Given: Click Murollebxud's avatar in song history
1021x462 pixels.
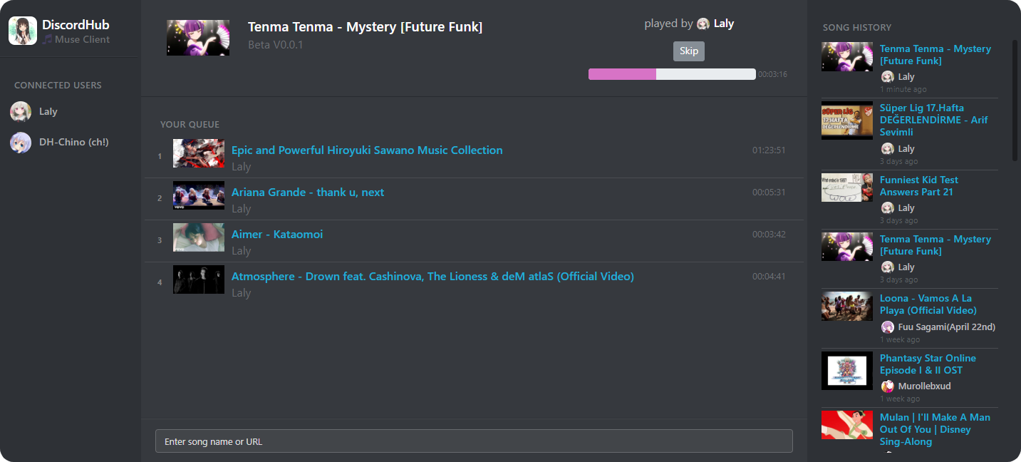Looking at the screenshot, I should [x=887, y=386].
